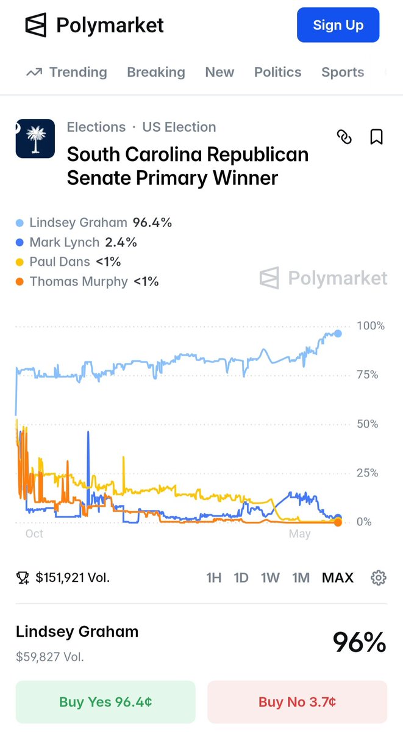Click the Elections breadcrumb link
The width and height of the screenshot is (403, 732).
point(96,127)
